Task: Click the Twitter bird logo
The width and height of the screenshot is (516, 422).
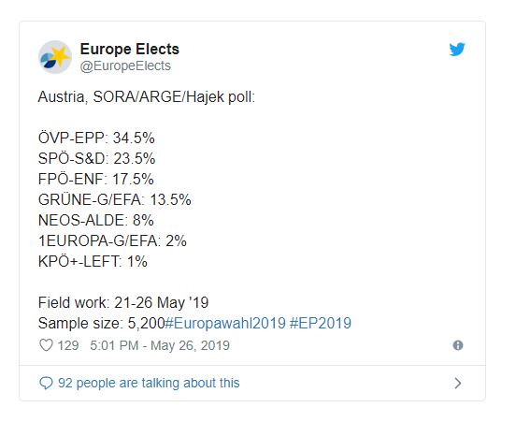Action: (x=457, y=50)
